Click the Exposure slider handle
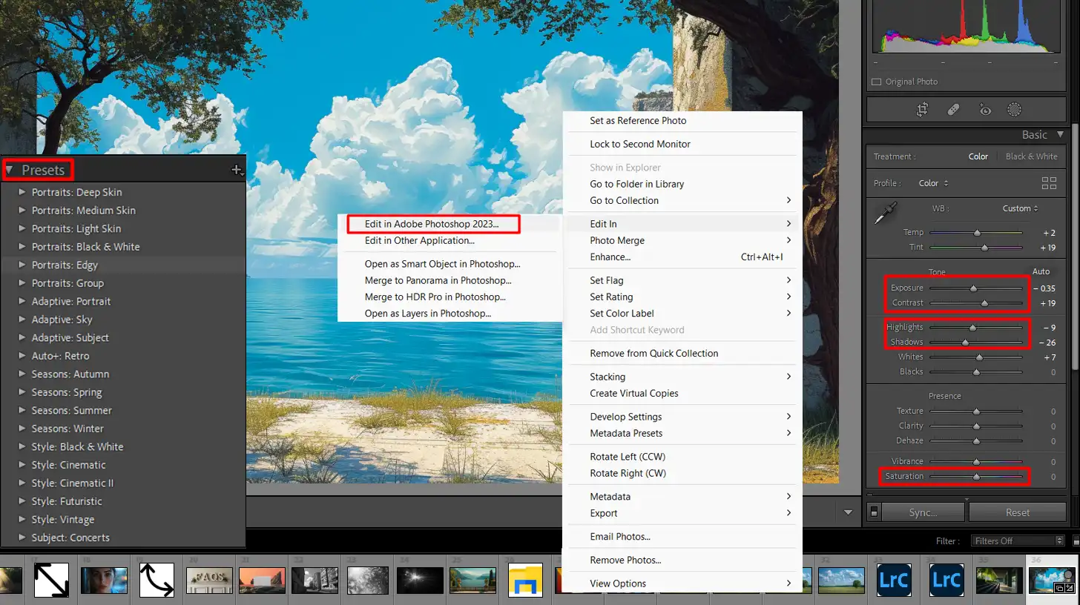Image resolution: width=1080 pixels, height=605 pixels. pos(973,288)
